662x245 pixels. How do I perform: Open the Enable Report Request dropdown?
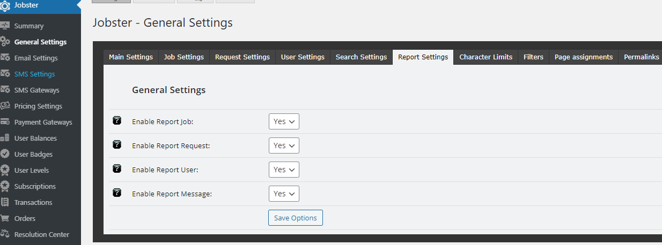click(284, 146)
